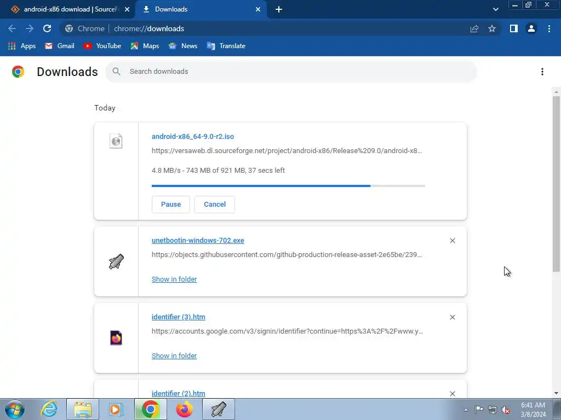Select the Downloads tab
Viewport: 561px width, 420px height.
(201, 9)
